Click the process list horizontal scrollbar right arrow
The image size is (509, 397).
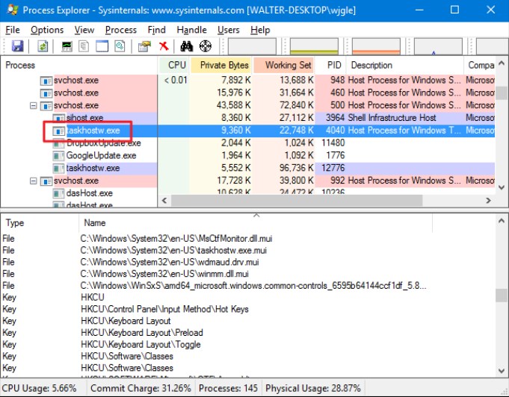click(x=489, y=201)
